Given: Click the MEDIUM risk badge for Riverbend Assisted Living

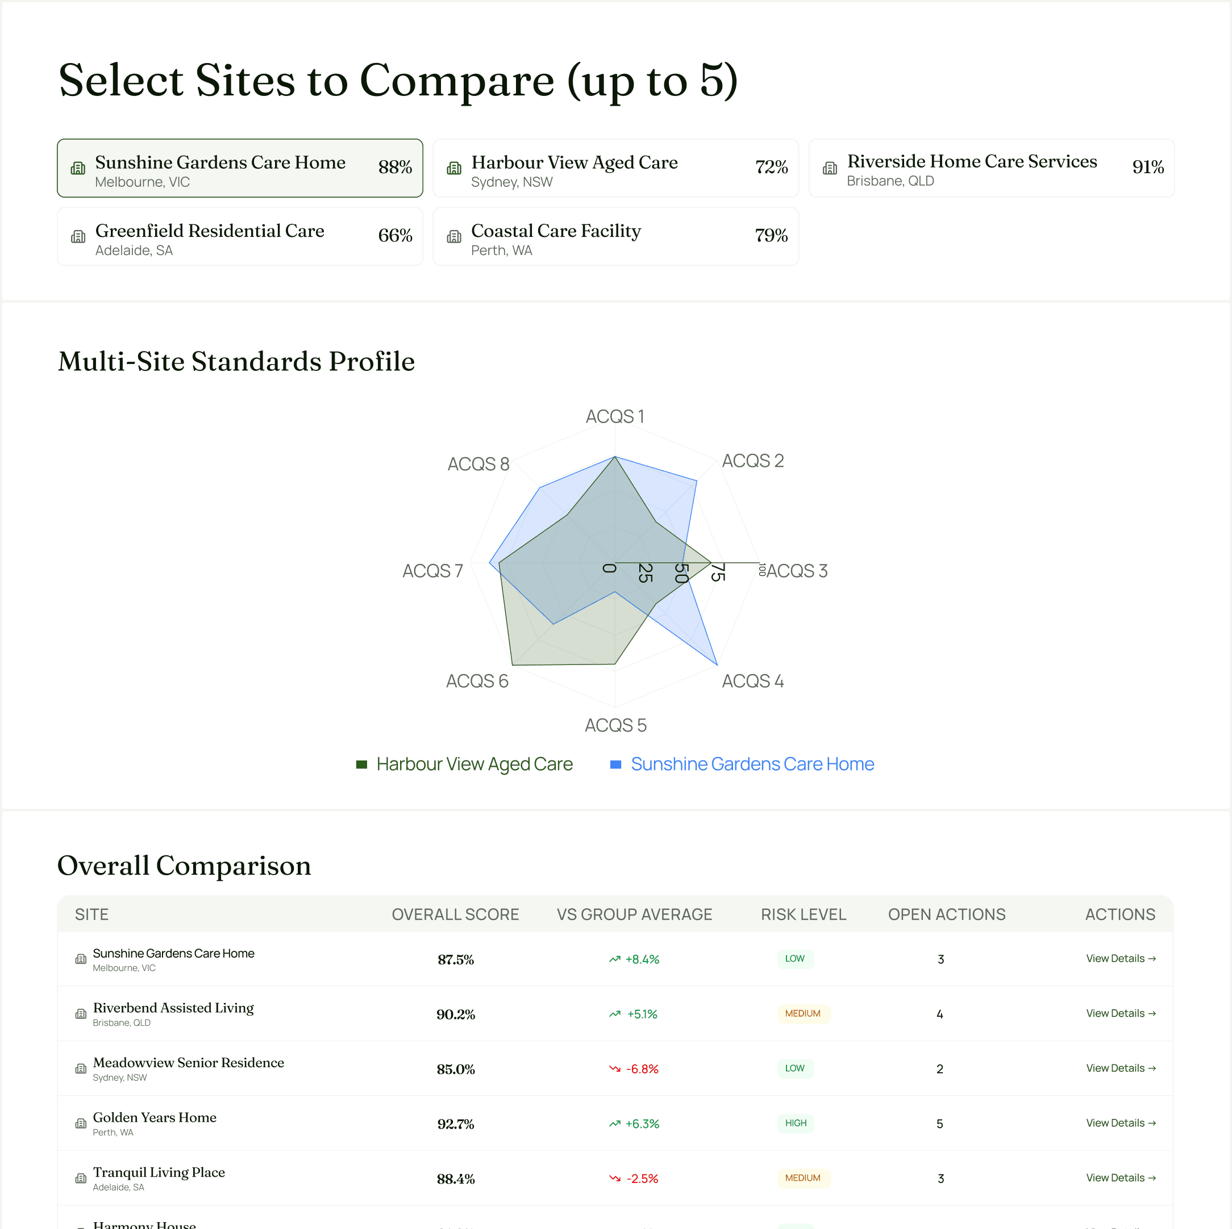Looking at the screenshot, I should [x=804, y=1014].
